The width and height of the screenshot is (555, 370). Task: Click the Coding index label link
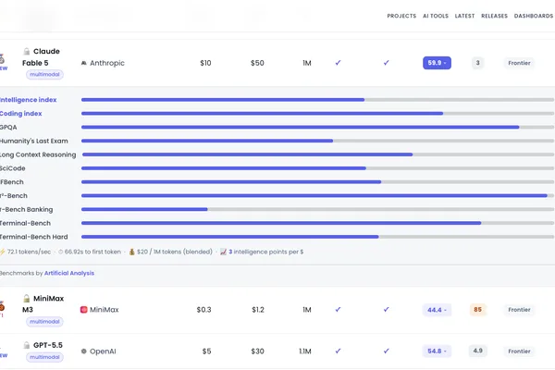(x=20, y=114)
